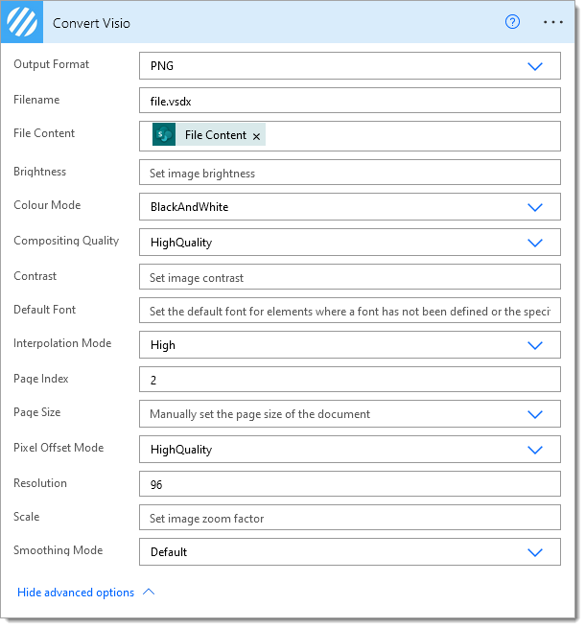585x628 pixels.
Task: Remove the File Content token with x
Action: pos(256,136)
